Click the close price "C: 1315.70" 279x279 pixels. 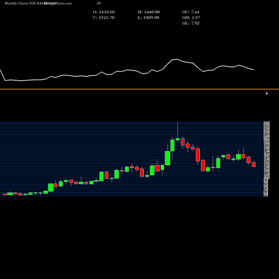click(104, 18)
